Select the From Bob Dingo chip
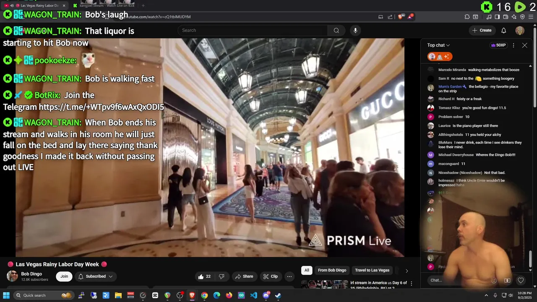Viewport: 537px width, 302px height. click(x=332, y=271)
